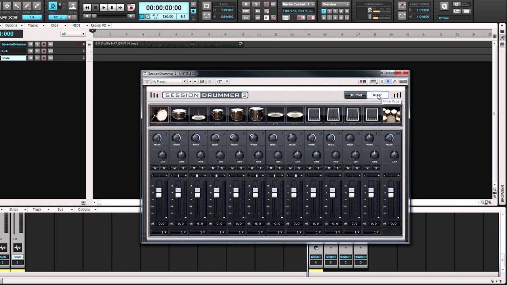Switch to the Mixer page

coord(377,95)
